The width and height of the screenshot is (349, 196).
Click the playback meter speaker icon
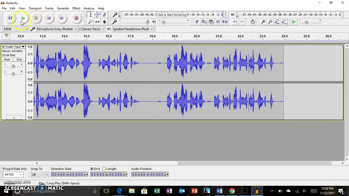click(233, 14)
